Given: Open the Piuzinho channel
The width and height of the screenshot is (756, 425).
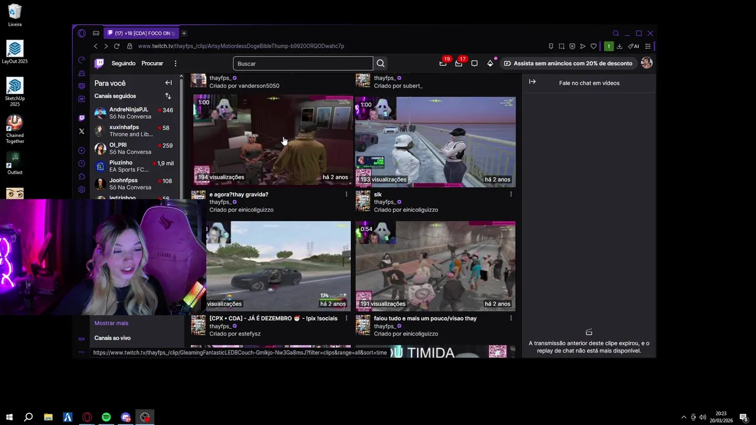Looking at the screenshot, I should click(x=136, y=166).
